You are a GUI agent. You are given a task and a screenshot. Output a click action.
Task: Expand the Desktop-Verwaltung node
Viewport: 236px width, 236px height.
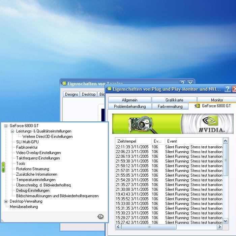[x=6, y=201]
